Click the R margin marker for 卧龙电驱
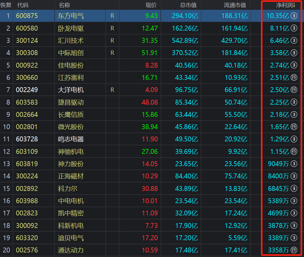Screen dimensions: 304x257 point(112,28)
